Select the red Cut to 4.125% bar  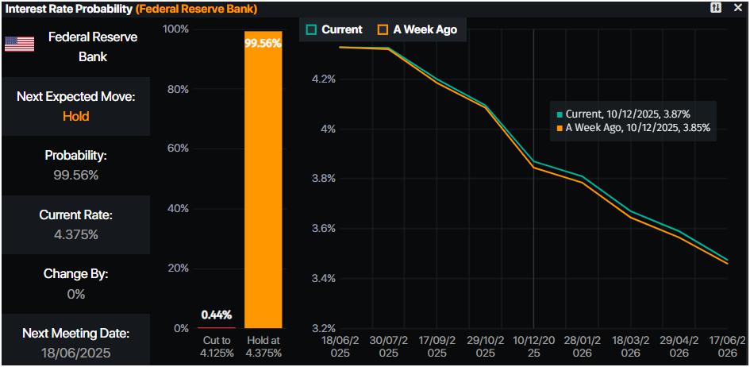tap(217, 328)
